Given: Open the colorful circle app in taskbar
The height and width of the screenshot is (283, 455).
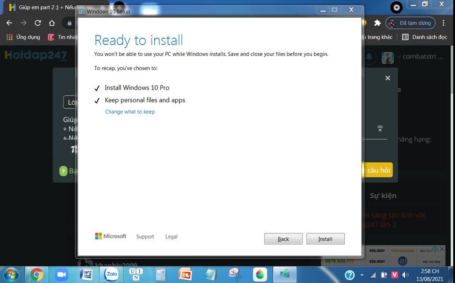Looking at the screenshot, I should click(260, 275).
